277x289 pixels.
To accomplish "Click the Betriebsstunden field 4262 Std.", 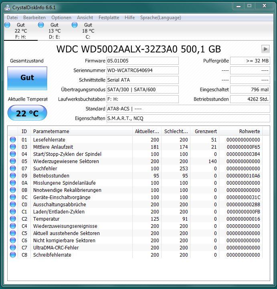I will click(250, 99).
